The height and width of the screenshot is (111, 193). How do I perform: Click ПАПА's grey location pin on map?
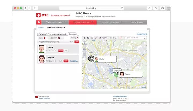pos(91,58)
